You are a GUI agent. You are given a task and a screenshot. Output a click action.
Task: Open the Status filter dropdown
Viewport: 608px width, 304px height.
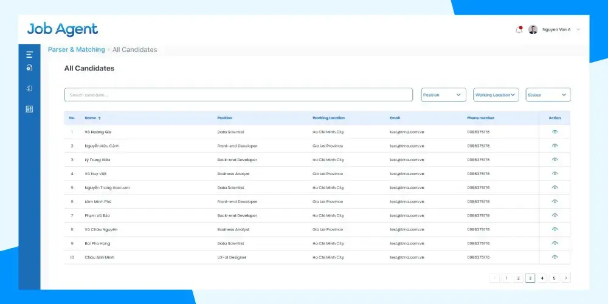(x=548, y=95)
